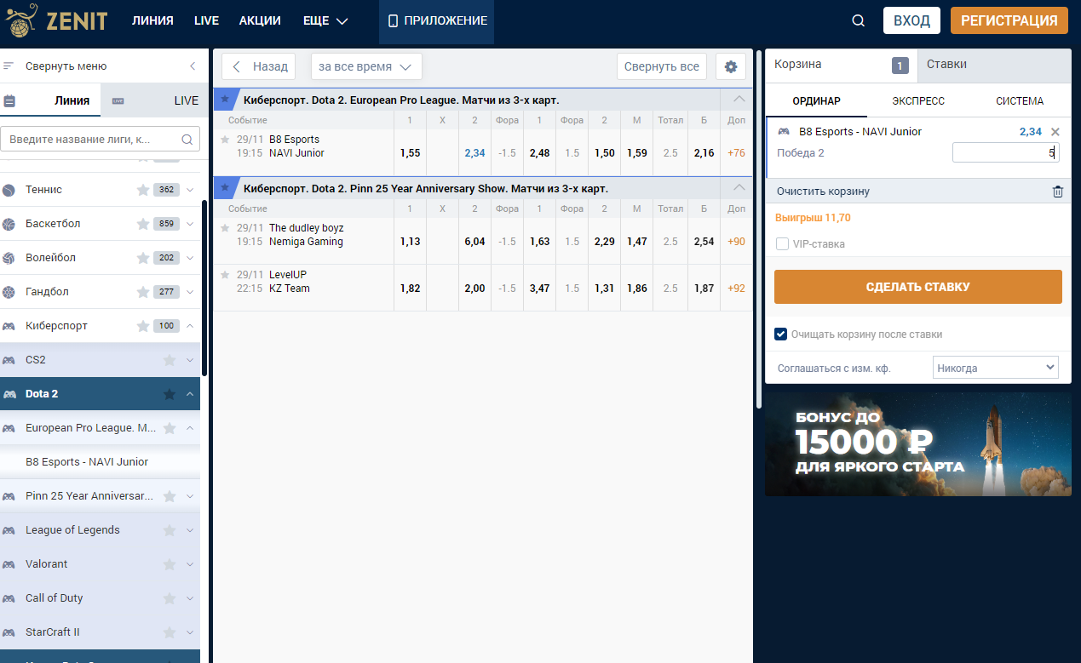Image resolution: width=1081 pixels, height=663 pixels.
Task: Open odds settings gear icon
Action: (x=731, y=66)
